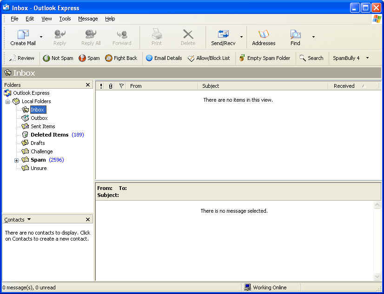Open the SpamBully 4 dropdown menu

click(x=367, y=58)
